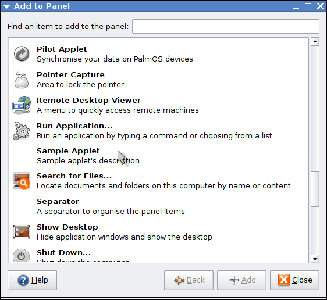Maximize the Add to Panel window
Screen dimensions: 327x300
308,6
